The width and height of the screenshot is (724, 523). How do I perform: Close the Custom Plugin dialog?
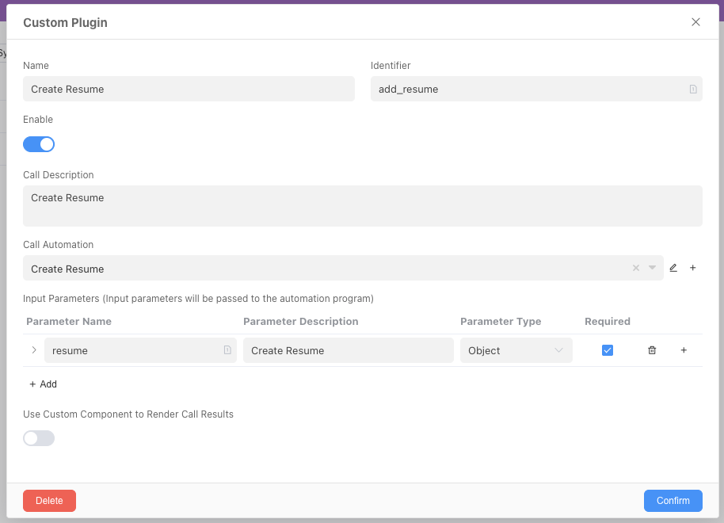(695, 22)
